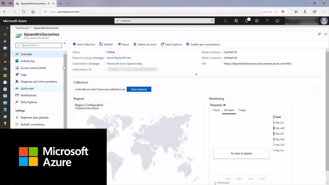Screen dimensions: 329x185
Task: Click the green Create a resource plus icon
Action: (x=5, y=34)
